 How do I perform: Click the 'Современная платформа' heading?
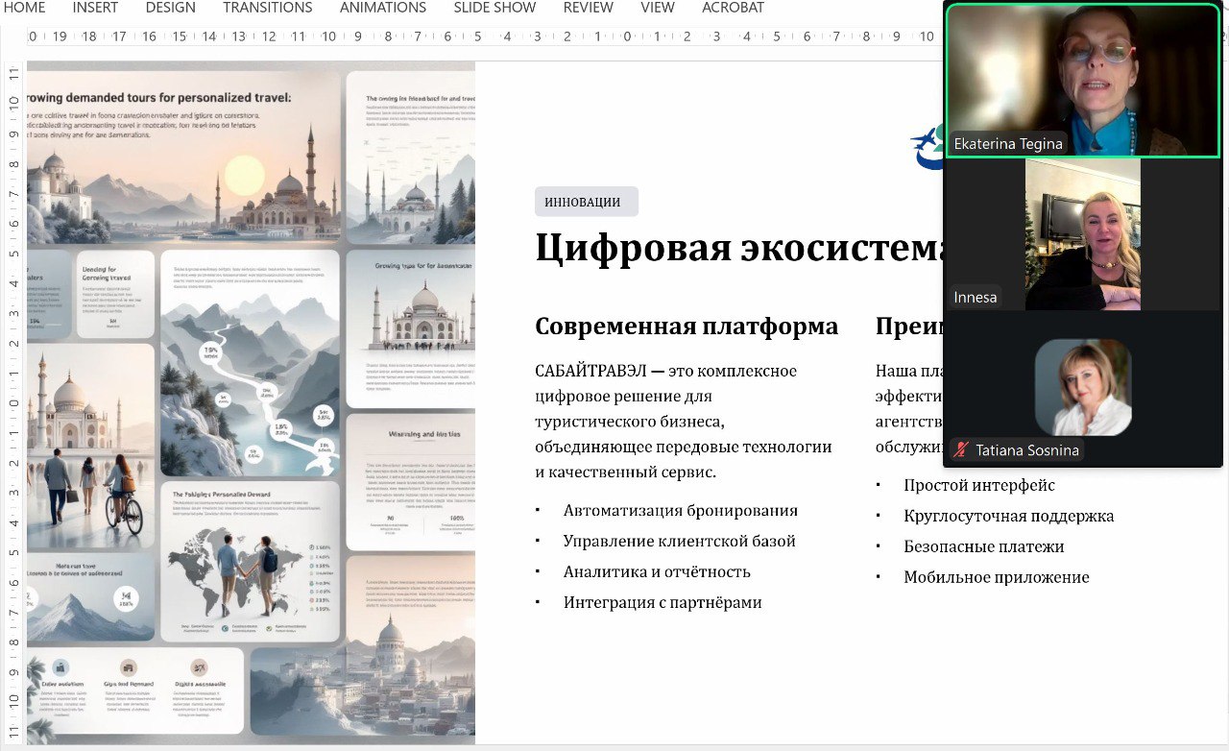[x=686, y=326]
